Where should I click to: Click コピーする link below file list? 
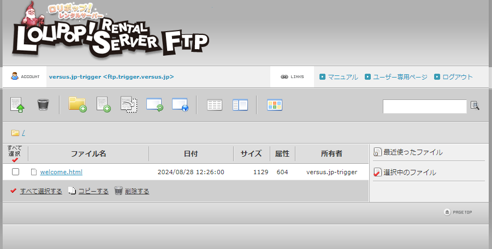93,191
